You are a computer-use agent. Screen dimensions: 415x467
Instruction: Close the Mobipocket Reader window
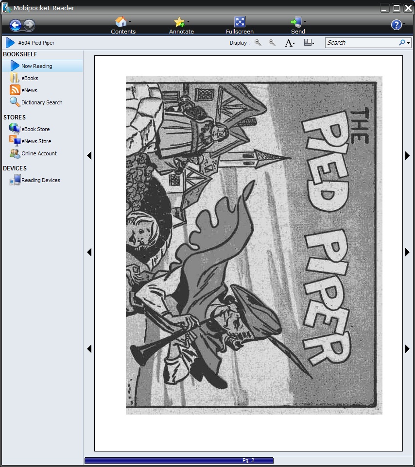pyautogui.click(x=408, y=8)
